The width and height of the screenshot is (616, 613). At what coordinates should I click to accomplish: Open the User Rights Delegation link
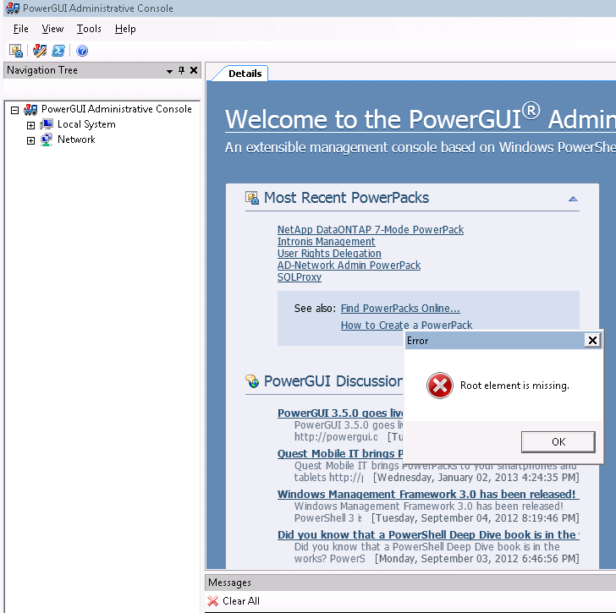coord(329,253)
